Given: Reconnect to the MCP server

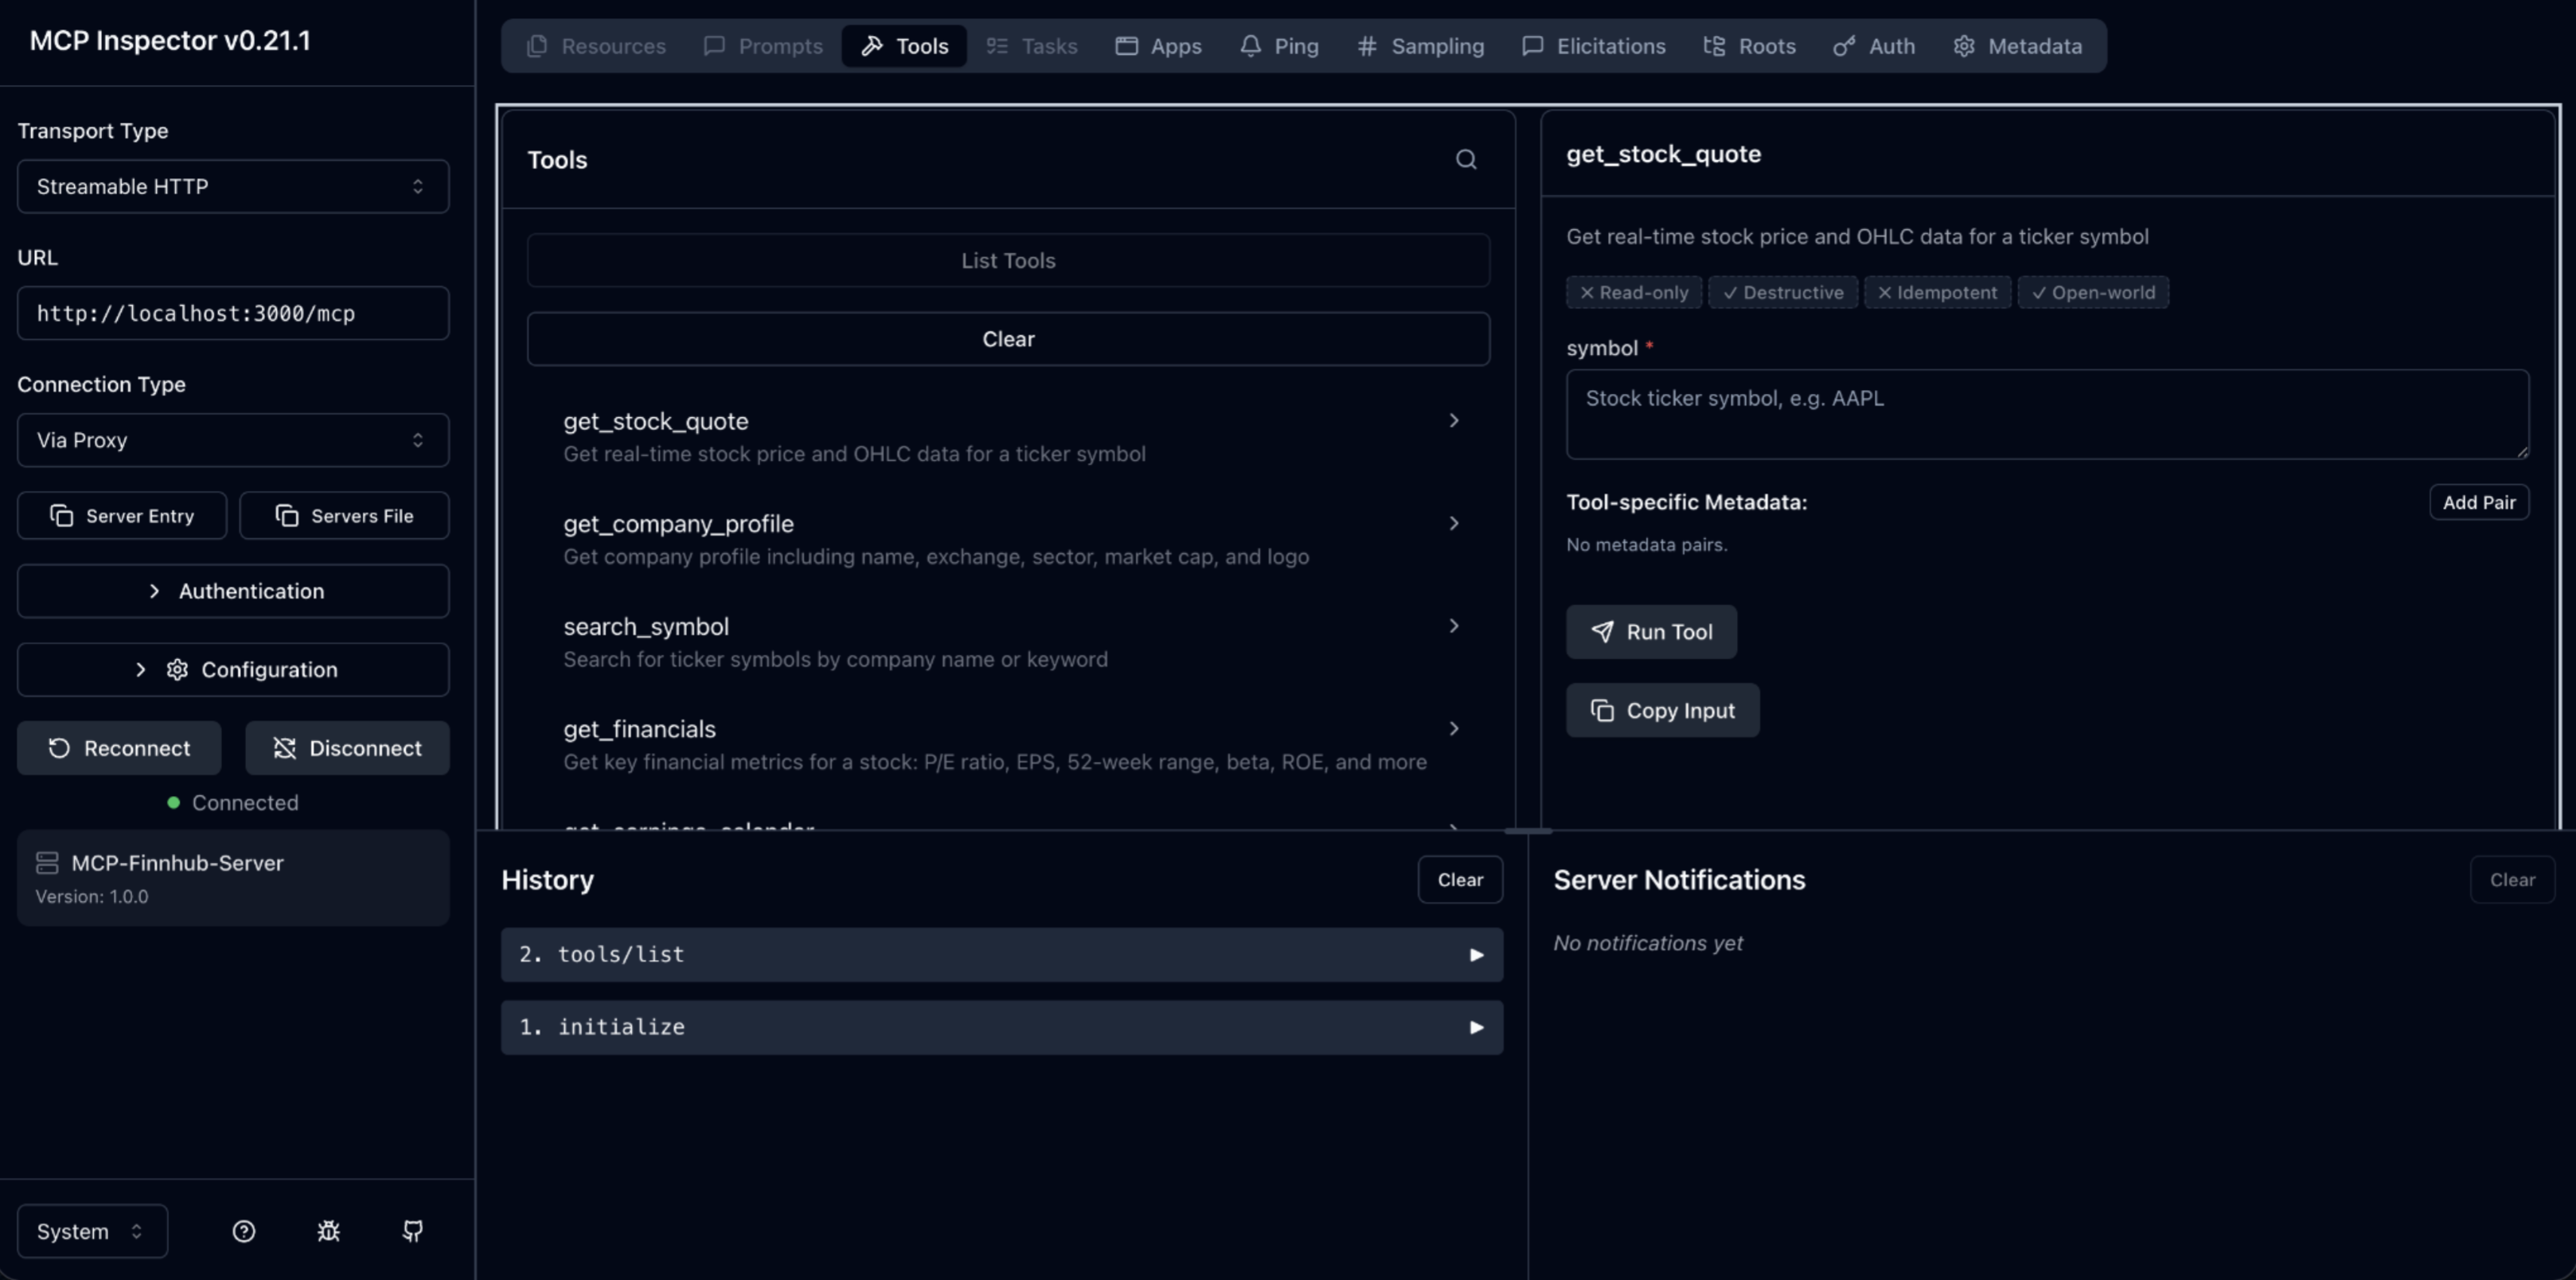Looking at the screenshot, I should 119,748.
